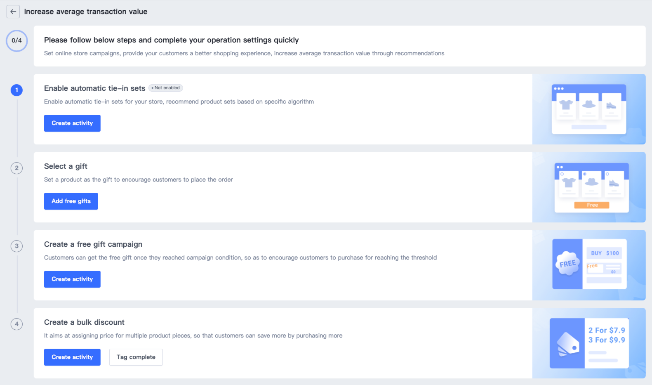Click the Not enabled status badge

tap(166, 88)
